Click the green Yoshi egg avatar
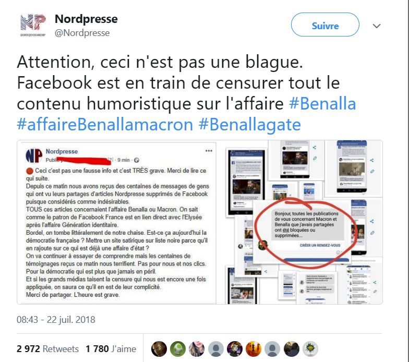This screenshot has height=362, width=409. (x=178, y=348)
